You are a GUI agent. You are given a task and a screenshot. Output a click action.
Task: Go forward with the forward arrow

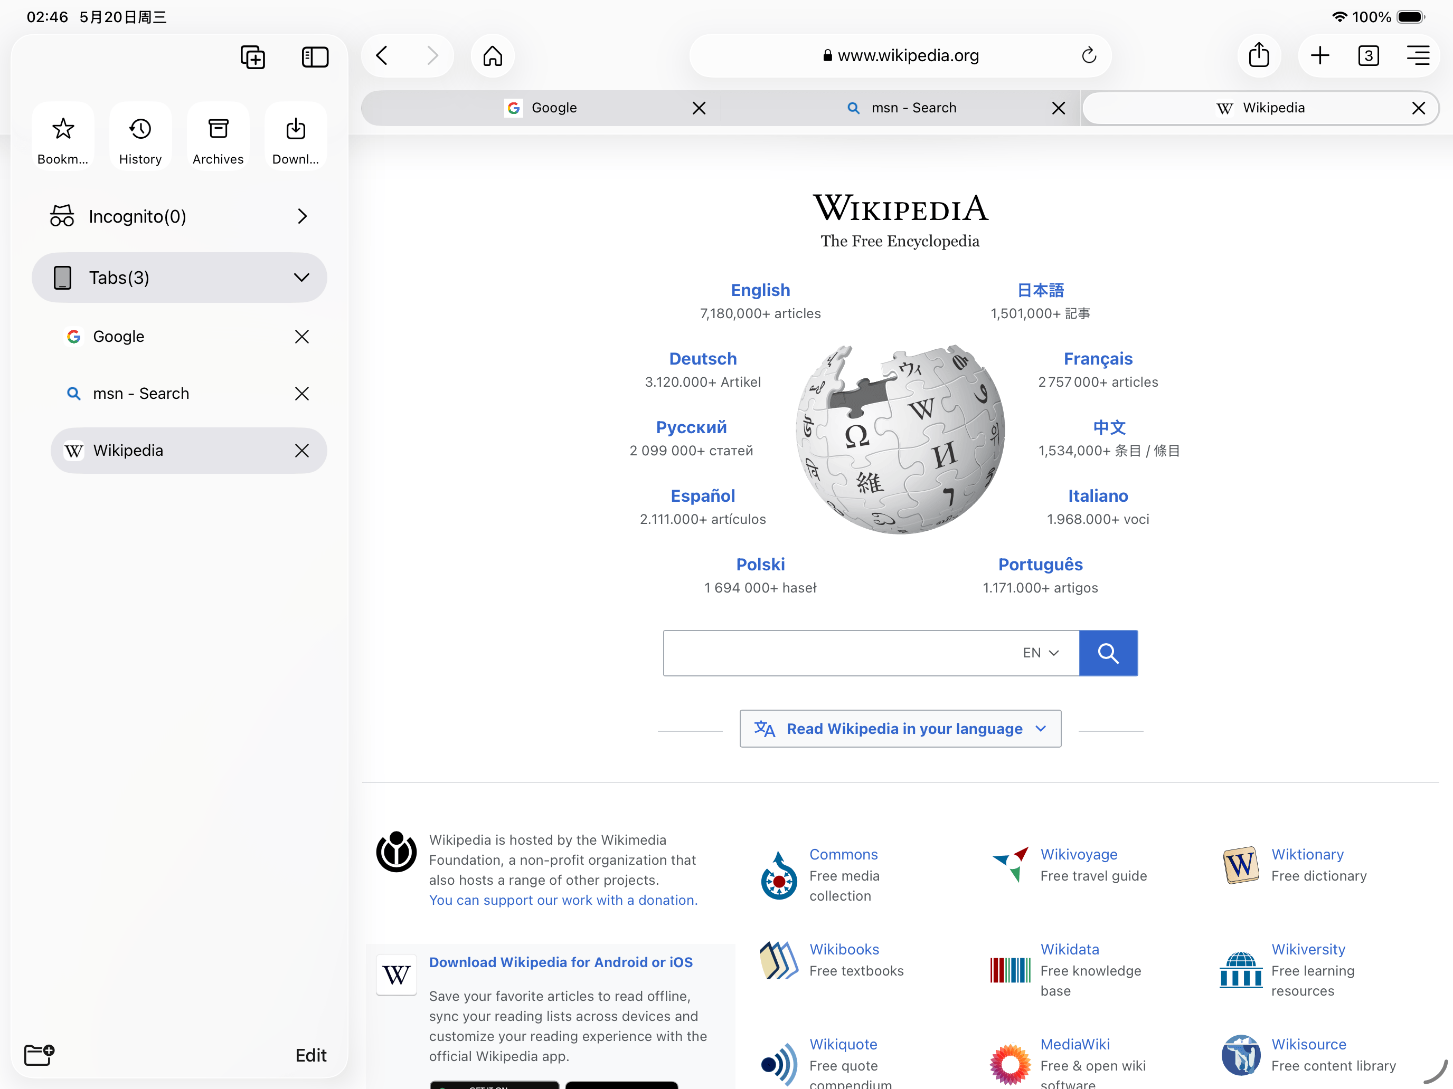point(432,56)
